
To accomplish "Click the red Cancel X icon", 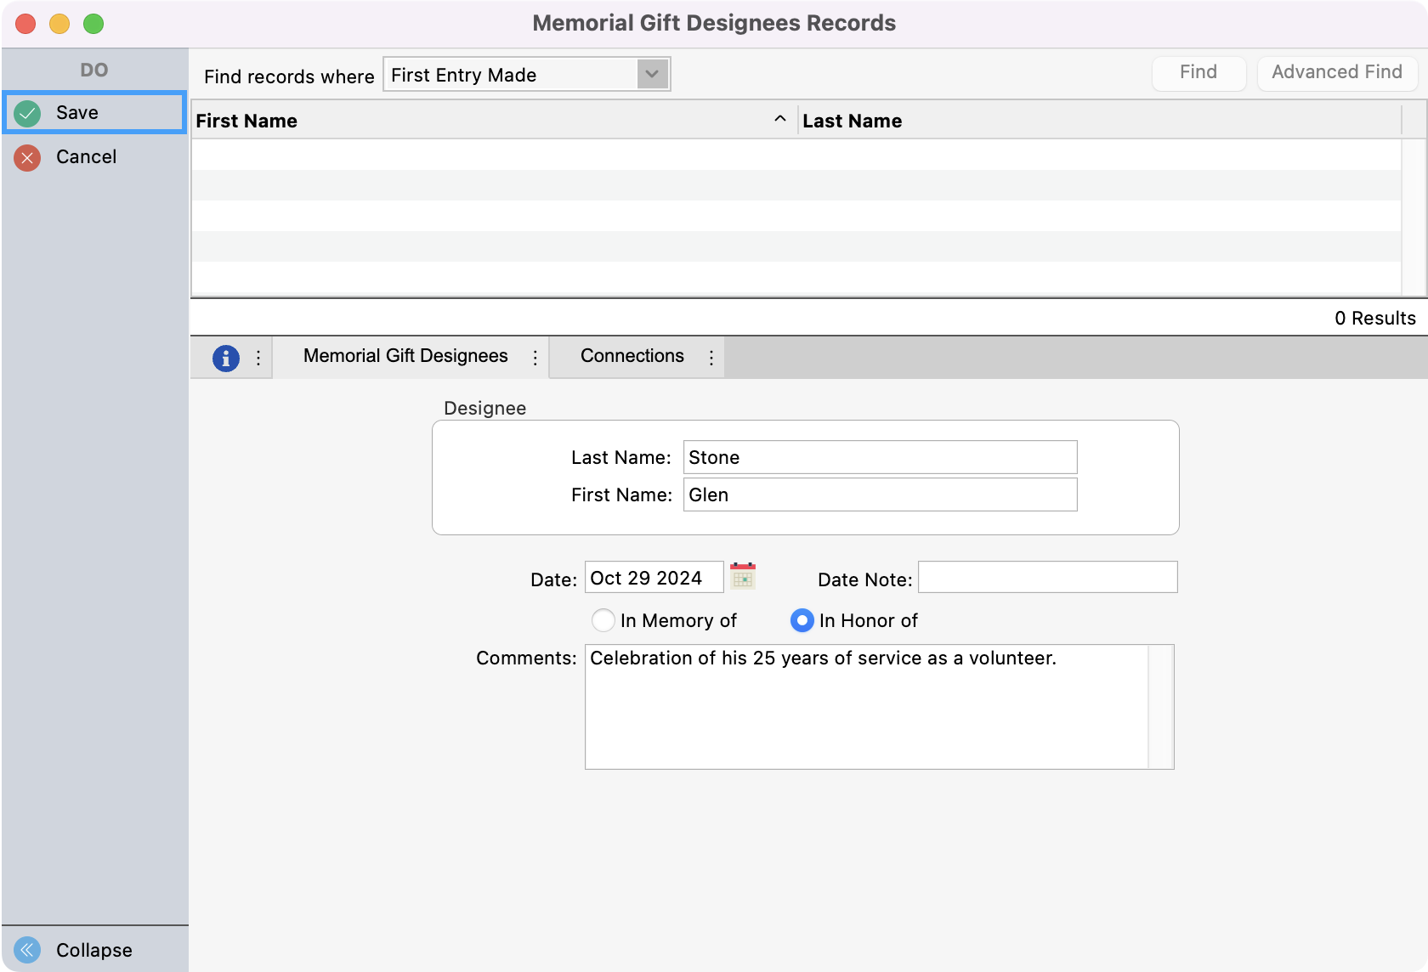I will tap(27, 157).
